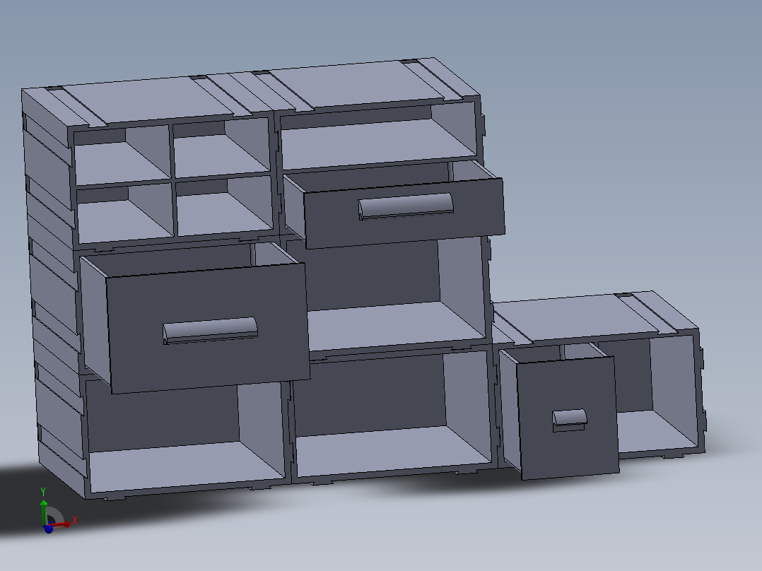762x571 pixels.
Task: Click the handle on the large drawer
Action: pos(210,331)
